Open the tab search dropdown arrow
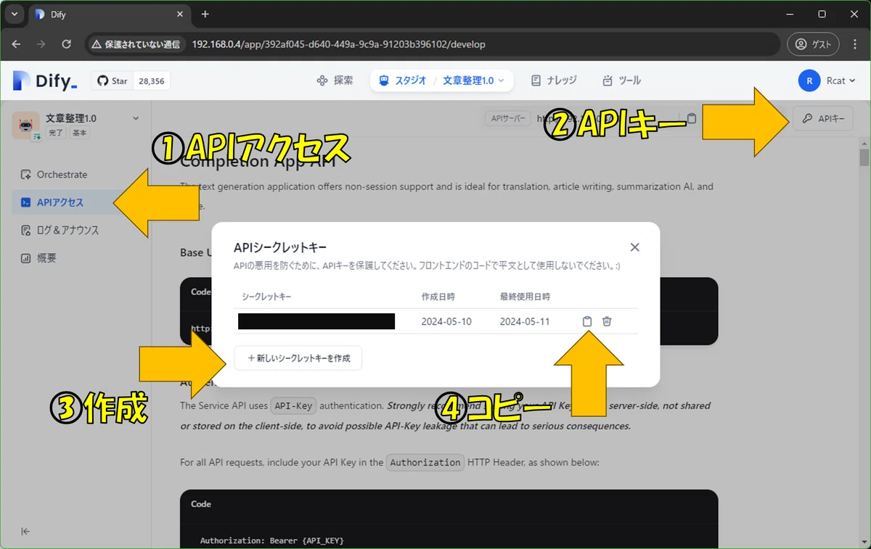The image size is (871, 549). click(14, 14)
